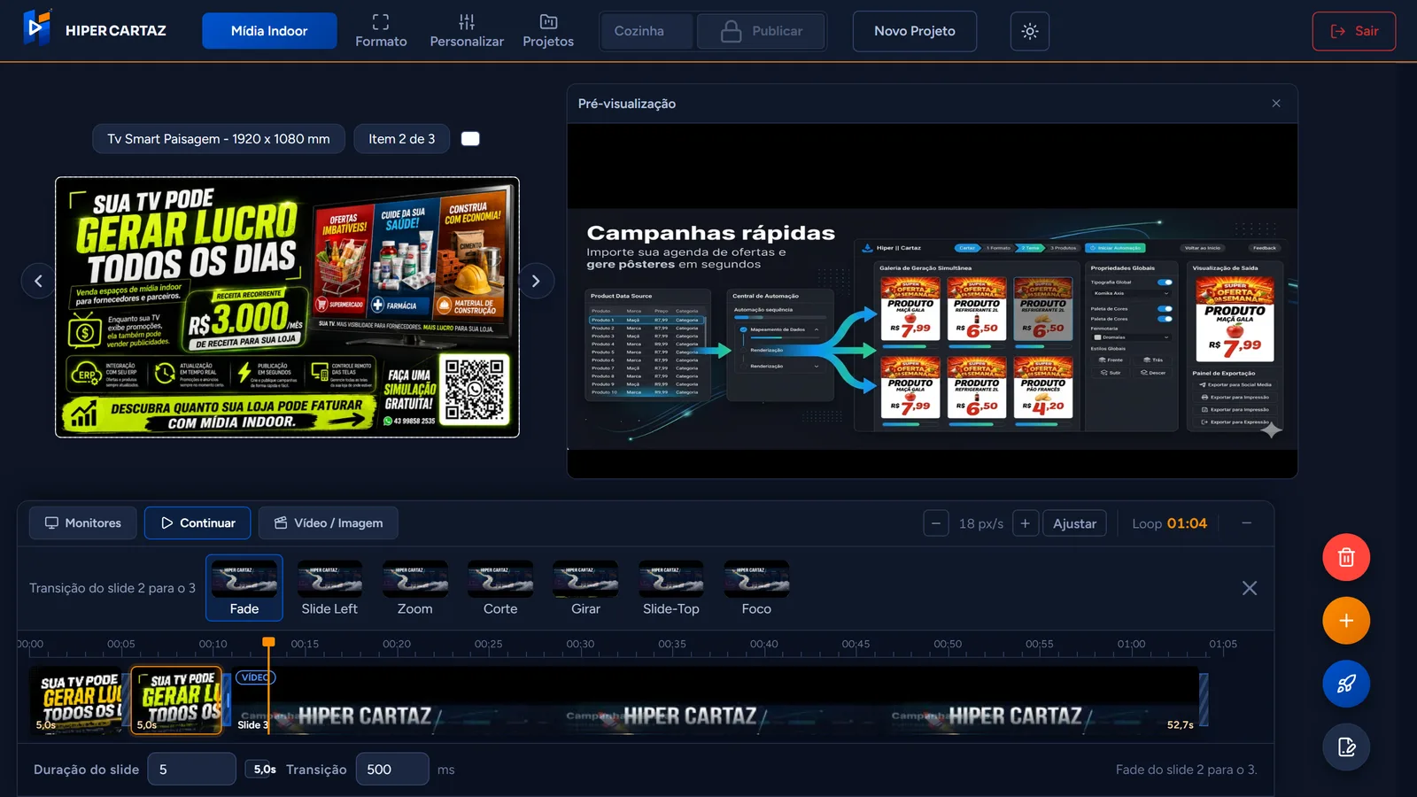Choose the Zoom transition

[414, 588]
